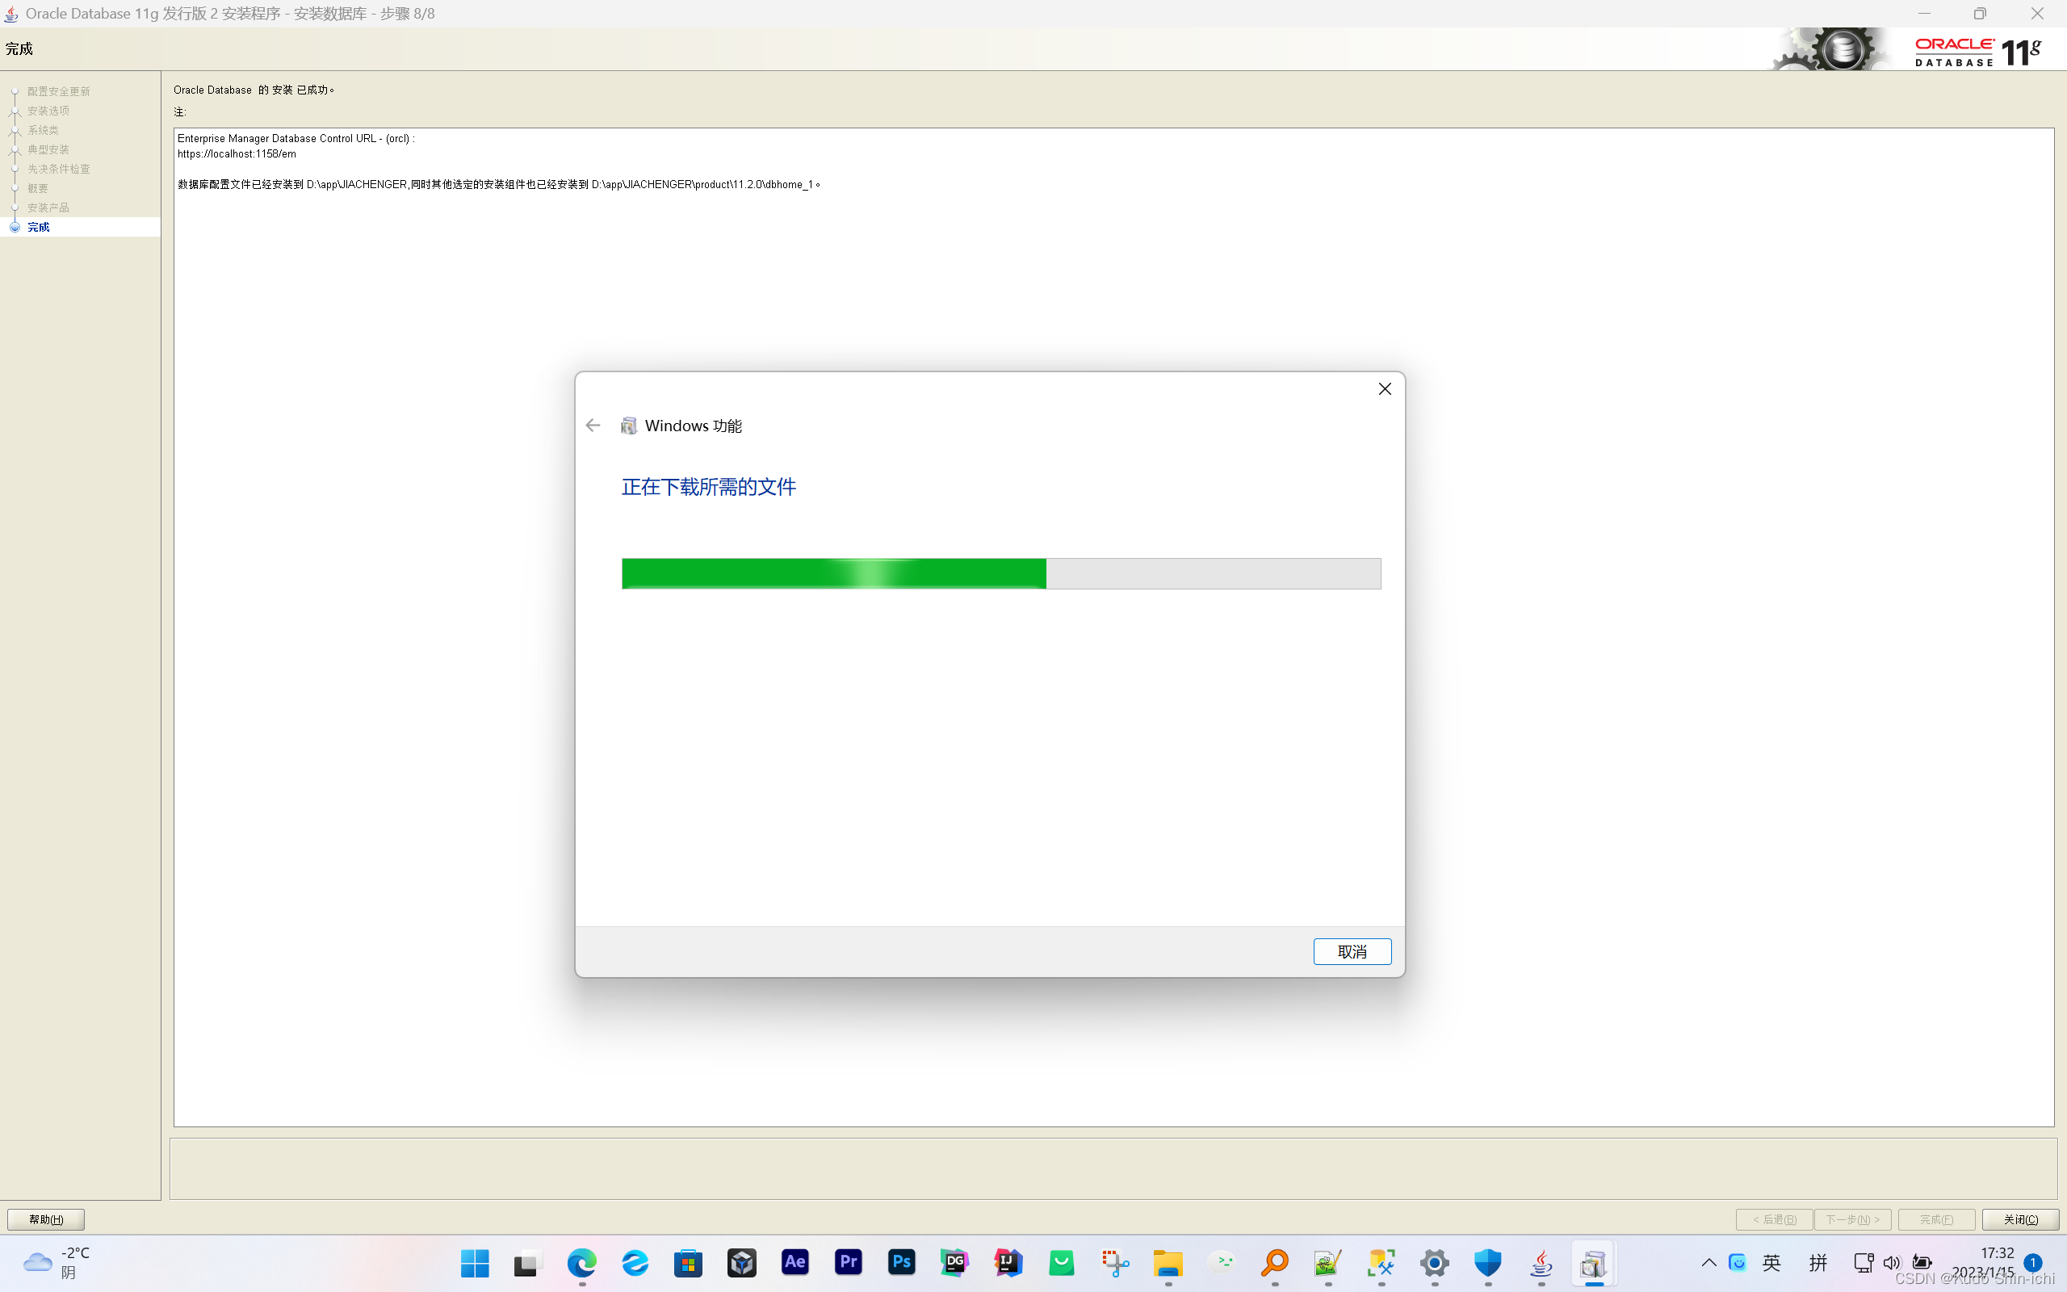
Task: Open the database tools taskbar icon
Action: pos(1381,1262)
